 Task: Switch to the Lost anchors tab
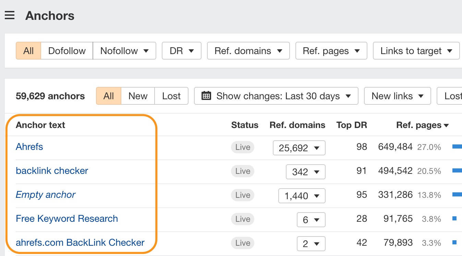point(171,96)
